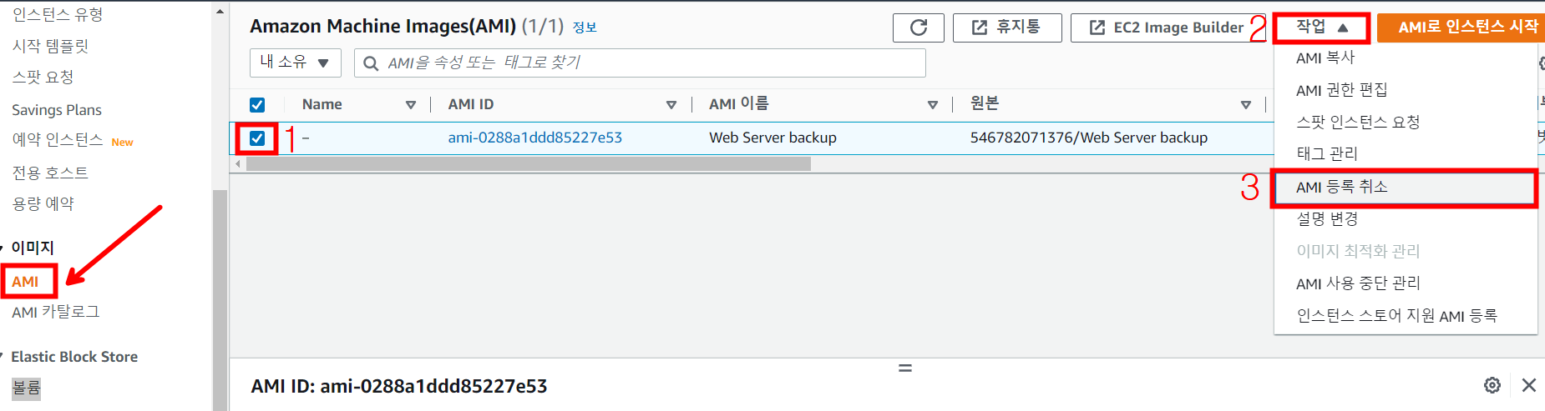Viewport: 1545px width, 411px height.
Task: Click the AMI ID heading in detail panel
Action: [399, 386]
